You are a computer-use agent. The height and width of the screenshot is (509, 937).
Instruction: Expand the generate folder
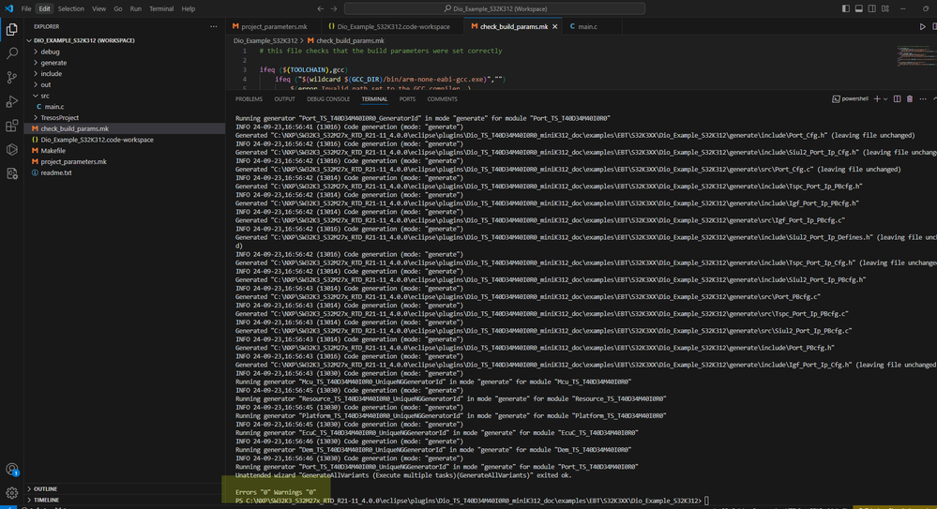(125, 63)
